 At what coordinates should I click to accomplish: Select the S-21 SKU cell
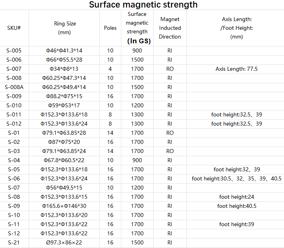[x=14, y=243]
